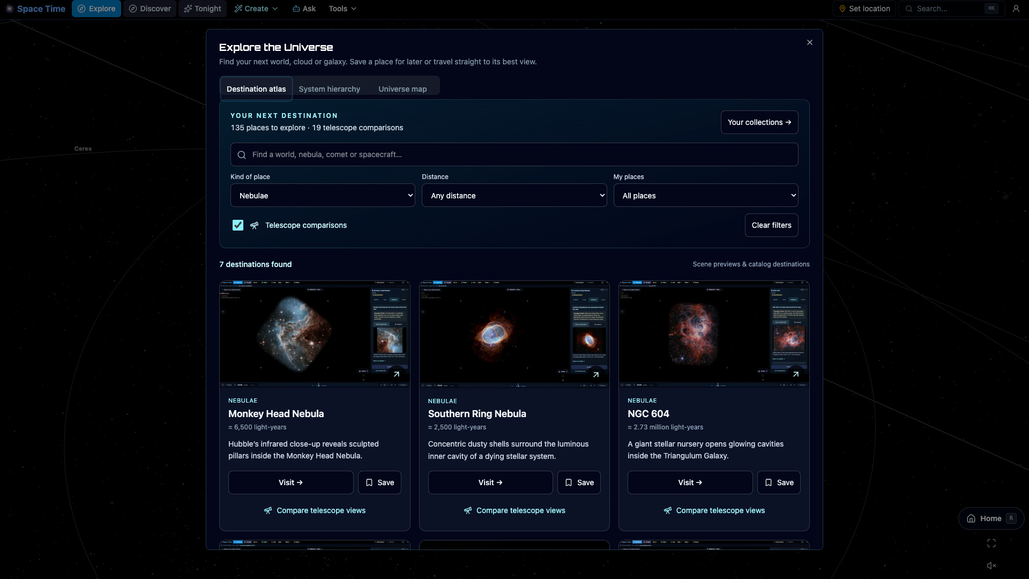1029x579 pixels.
Task: Click the top bar search magnifier icon
Action: pos(909,9)
